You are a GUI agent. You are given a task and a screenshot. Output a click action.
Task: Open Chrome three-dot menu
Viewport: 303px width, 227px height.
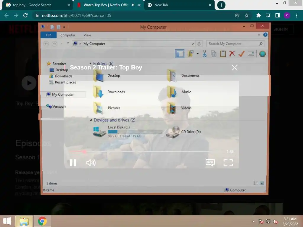(296, 15)
